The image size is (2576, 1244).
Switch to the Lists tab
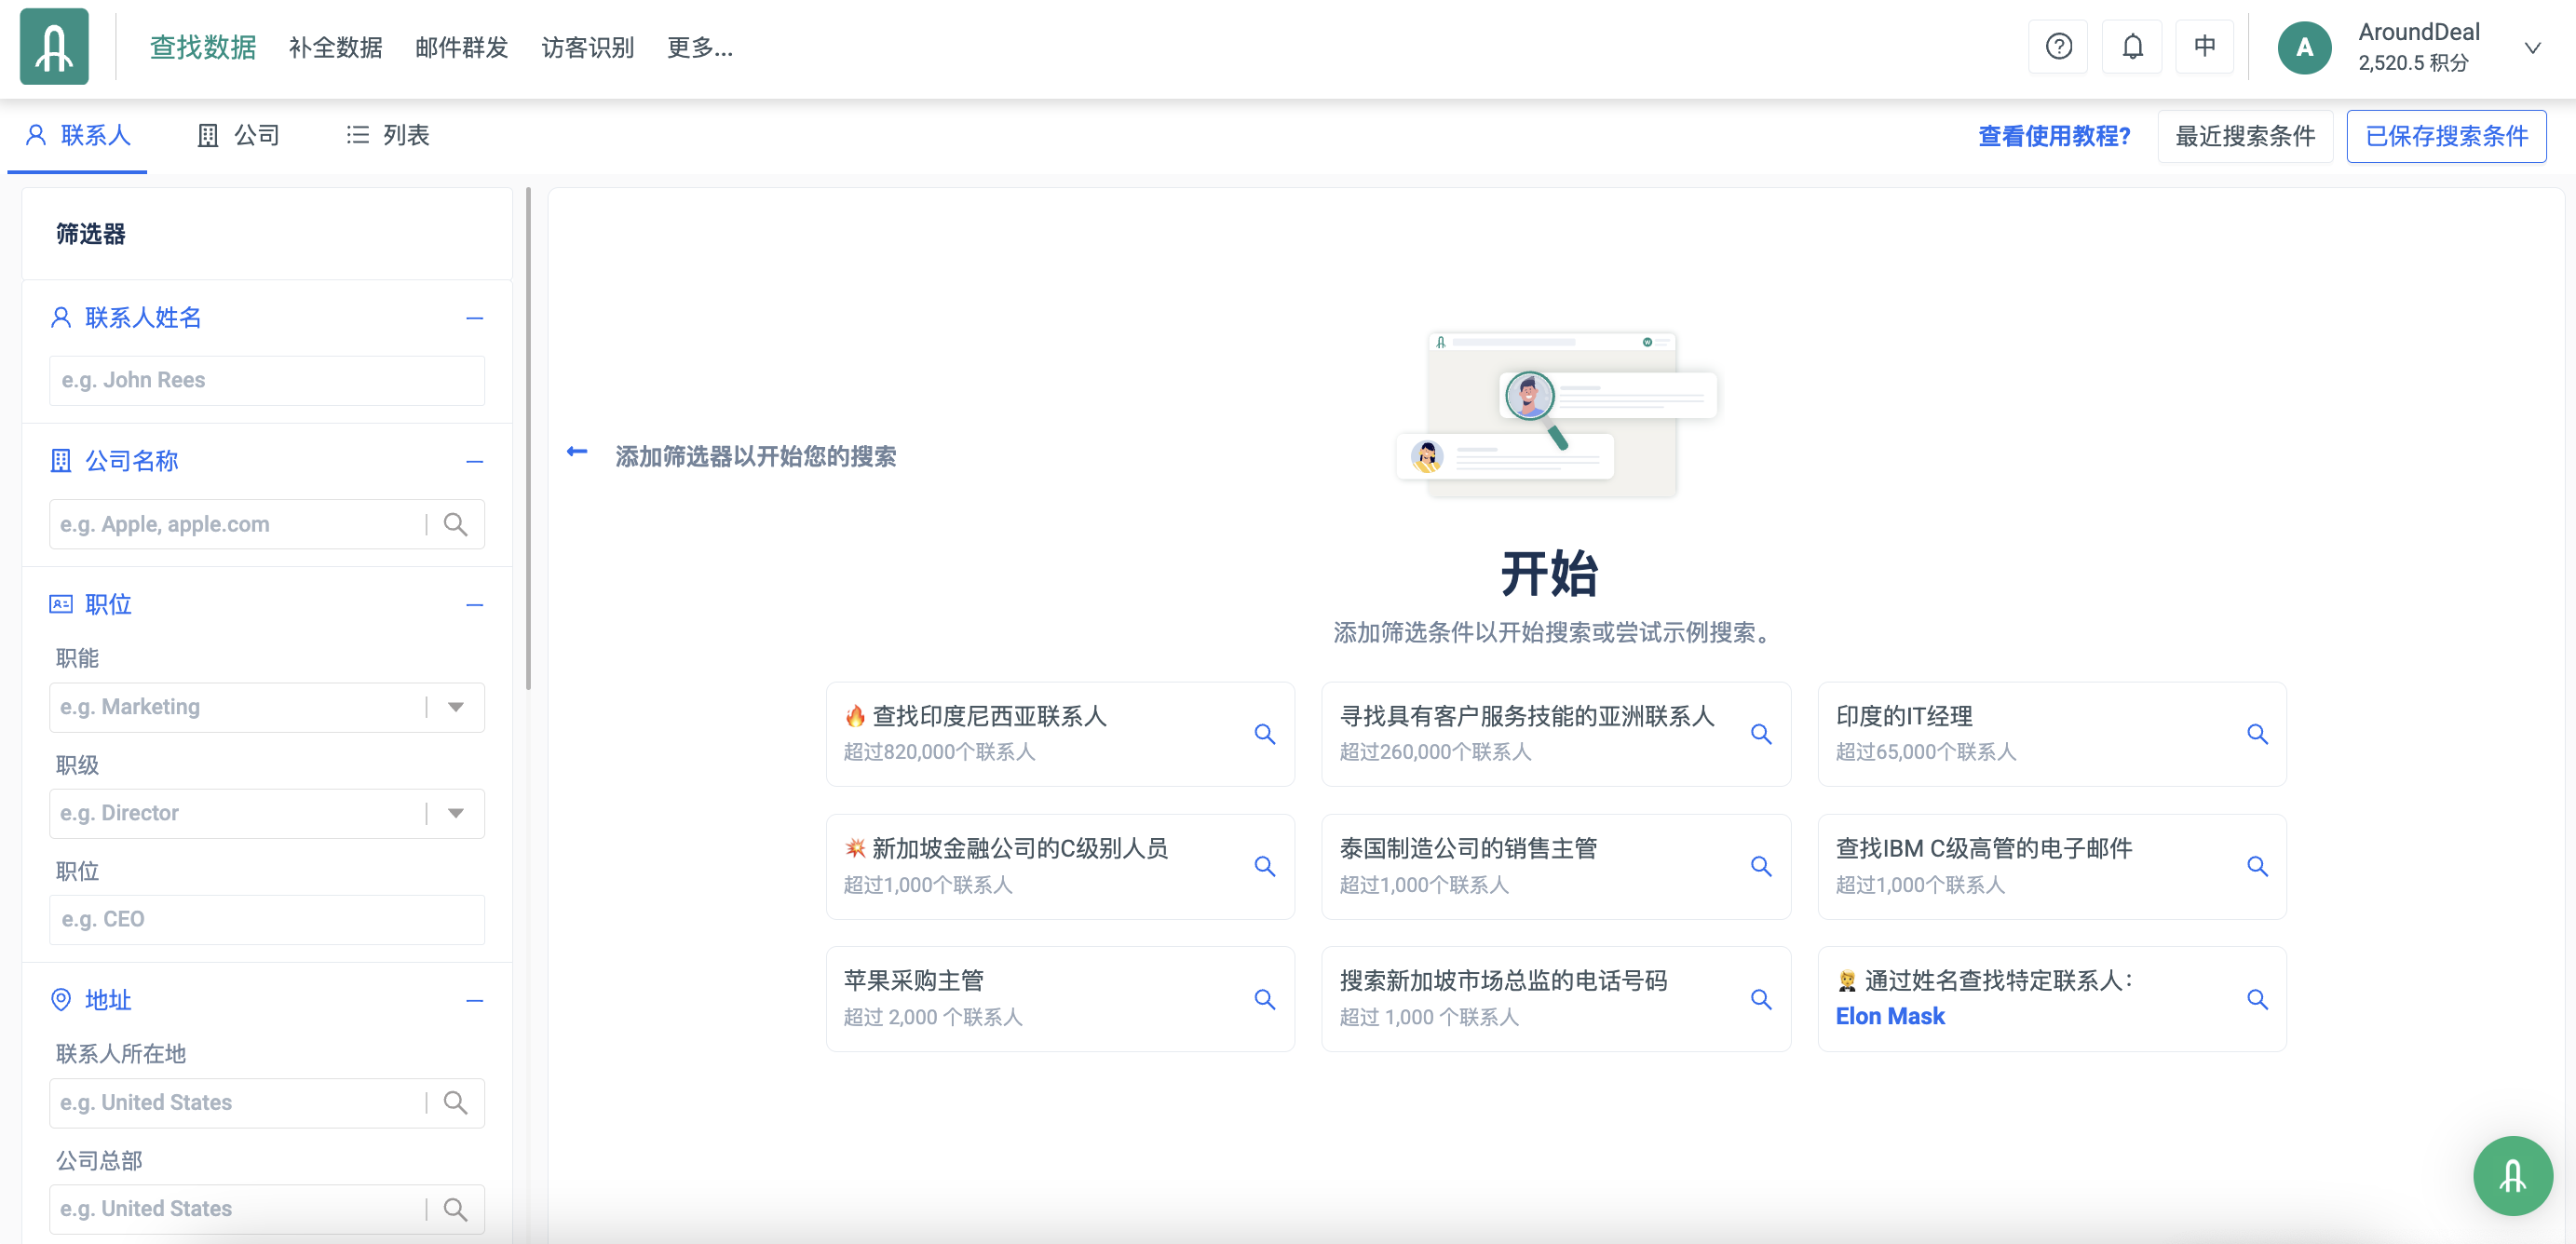pyautogui.click(x=388, y=135)
